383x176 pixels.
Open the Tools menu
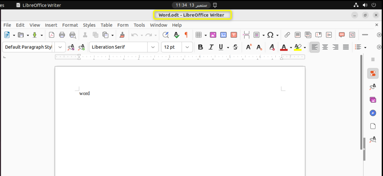tap(139, 25)
